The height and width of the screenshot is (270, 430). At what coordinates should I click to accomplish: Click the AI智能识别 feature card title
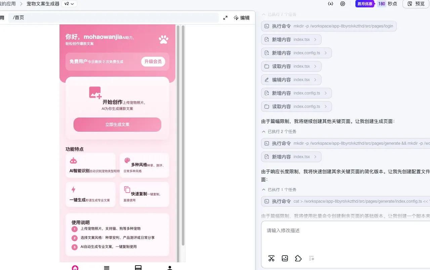[80, 171]
